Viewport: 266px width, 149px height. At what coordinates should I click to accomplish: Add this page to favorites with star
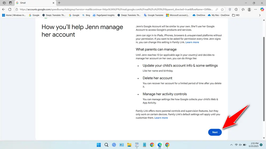[x=222, y=10]
